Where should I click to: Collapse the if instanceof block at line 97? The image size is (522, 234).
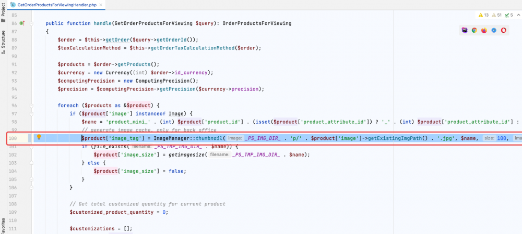point(31,114)
